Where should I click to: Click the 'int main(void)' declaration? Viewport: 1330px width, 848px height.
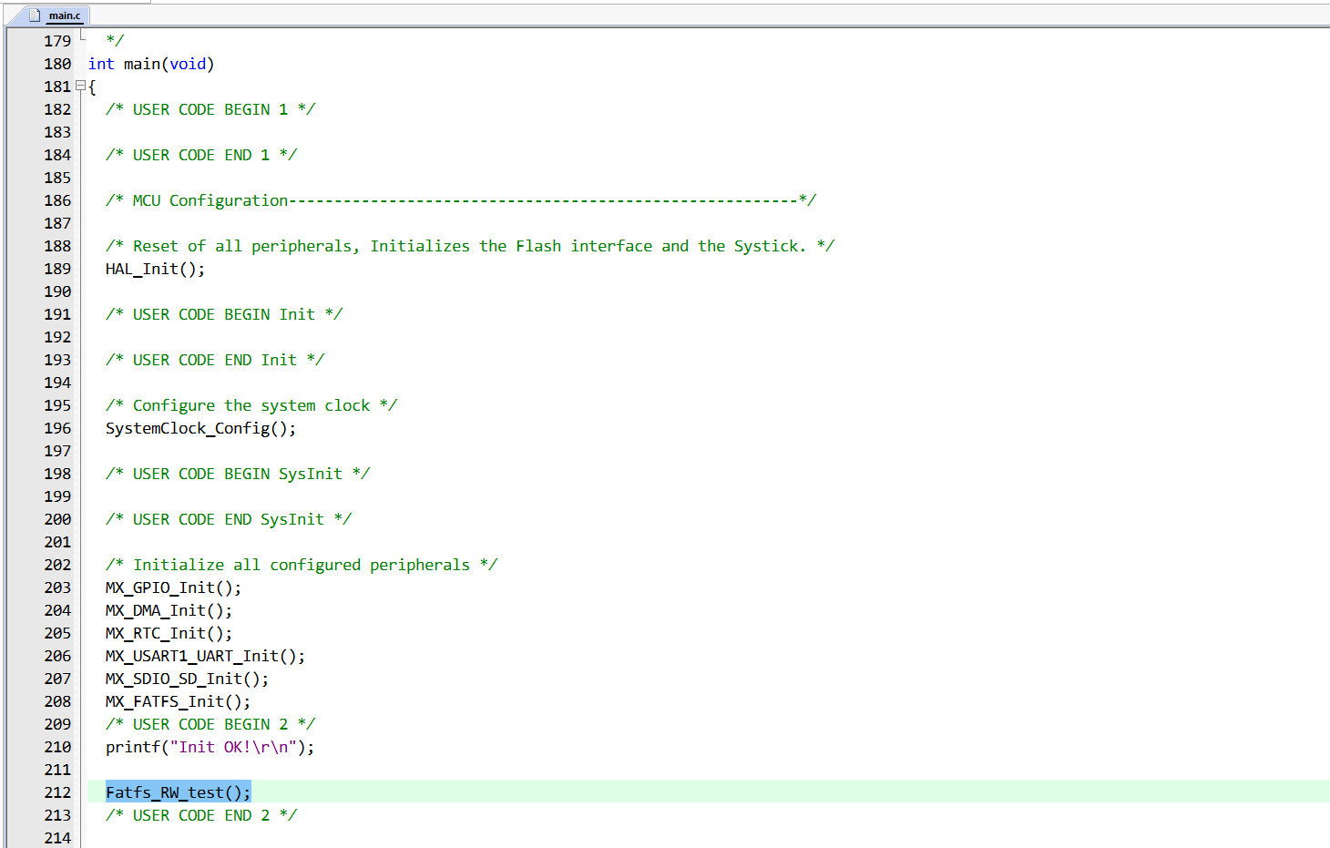(151, 64)
